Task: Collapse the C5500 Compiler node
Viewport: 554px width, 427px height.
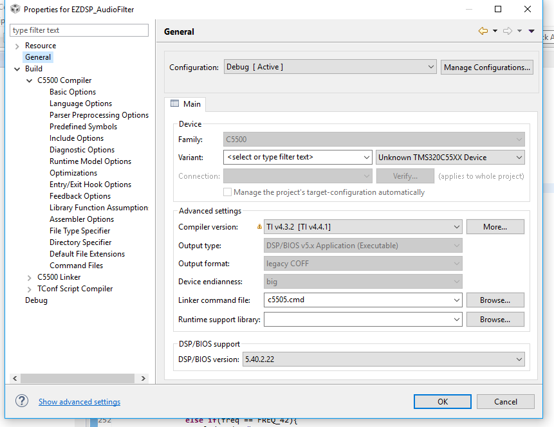Action: coord(30,80)
